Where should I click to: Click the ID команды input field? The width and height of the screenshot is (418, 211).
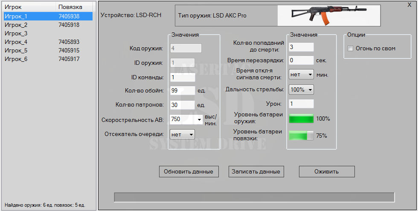[183, 77]
